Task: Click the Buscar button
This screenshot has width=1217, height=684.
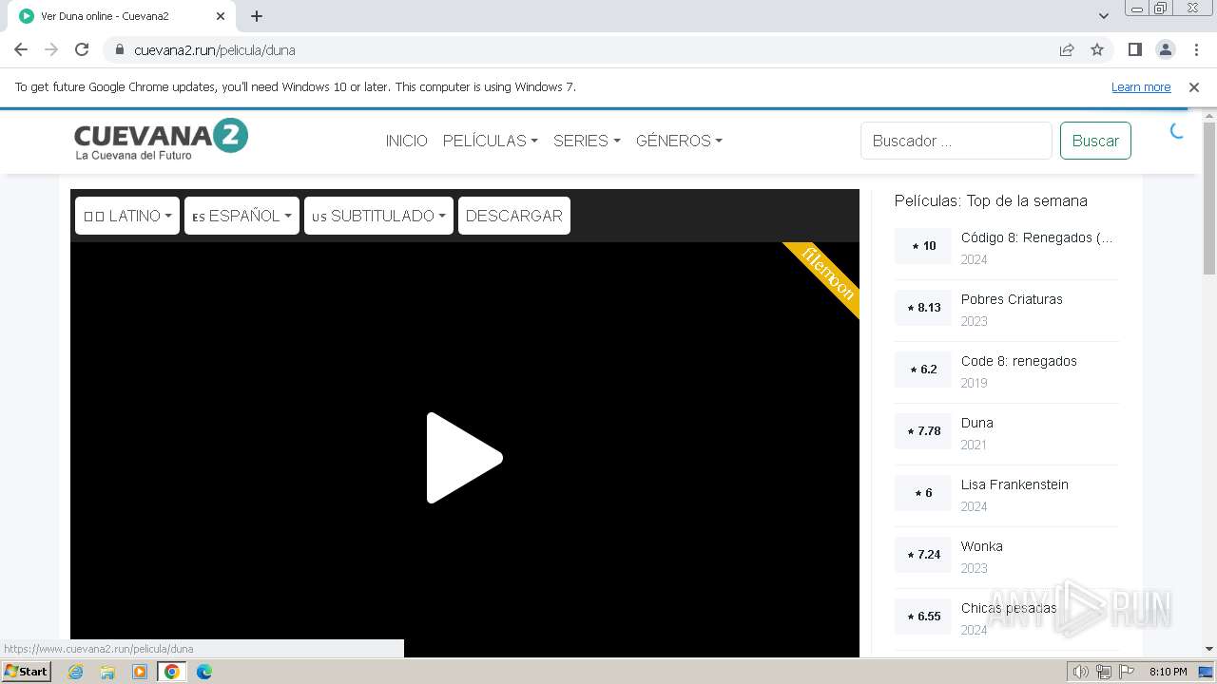Action: [x=1095, y=141]
